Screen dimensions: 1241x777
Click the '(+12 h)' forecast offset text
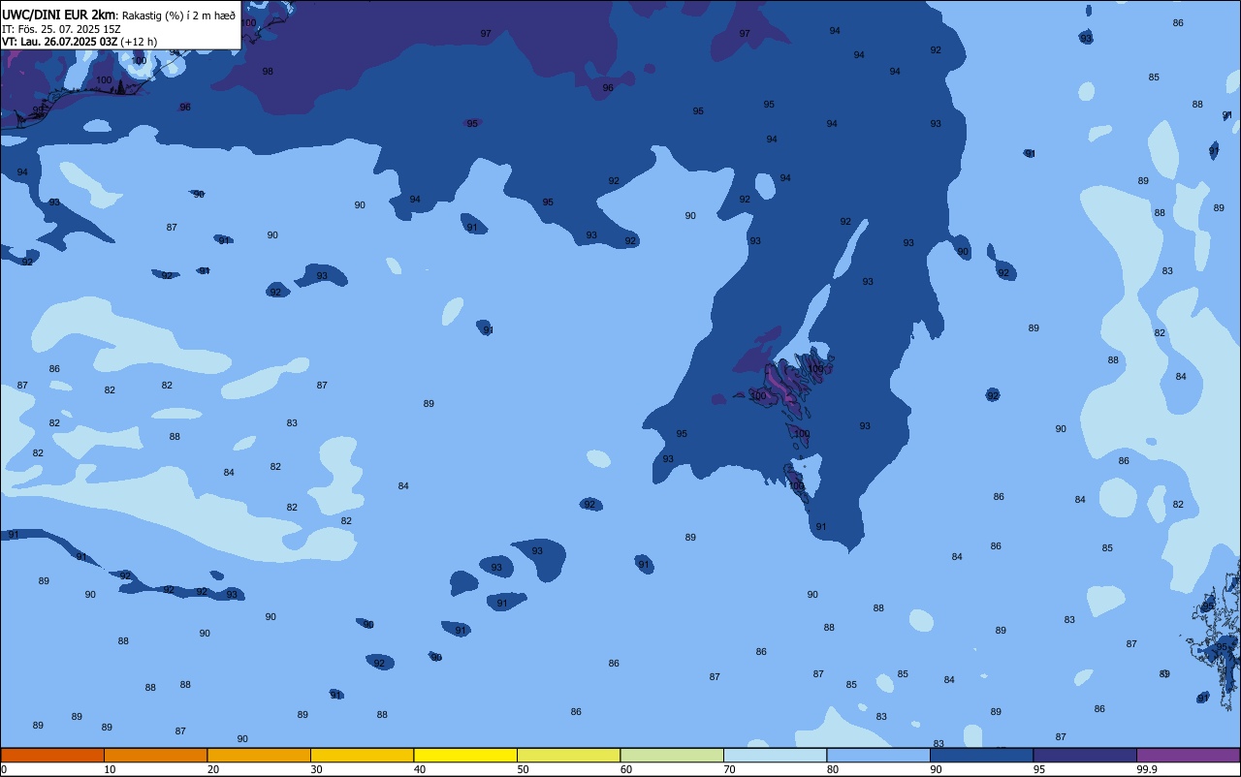139,42
